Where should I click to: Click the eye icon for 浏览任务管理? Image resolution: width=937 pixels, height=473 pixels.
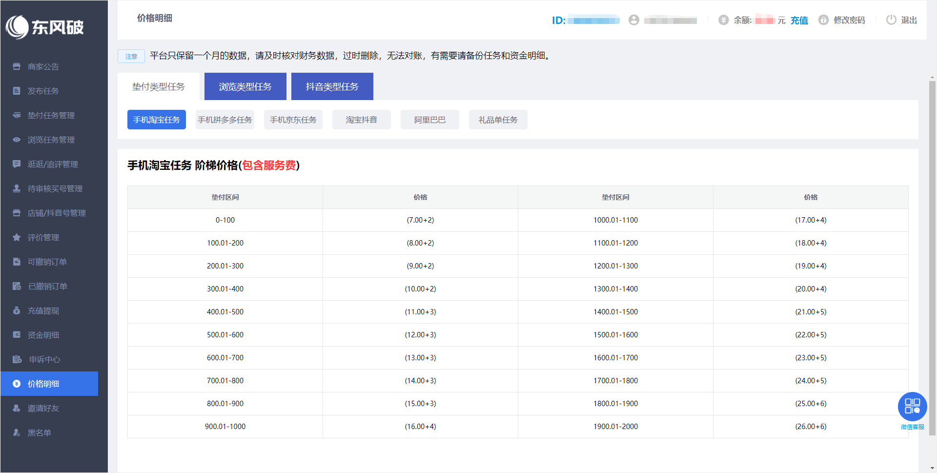click(x=17, y=140)
